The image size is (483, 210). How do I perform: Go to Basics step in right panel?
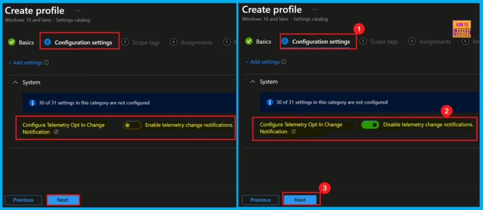point(258,41)
